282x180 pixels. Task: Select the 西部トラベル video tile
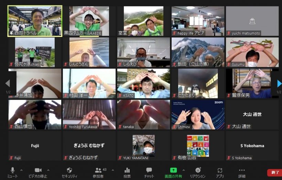coord(35,21)
